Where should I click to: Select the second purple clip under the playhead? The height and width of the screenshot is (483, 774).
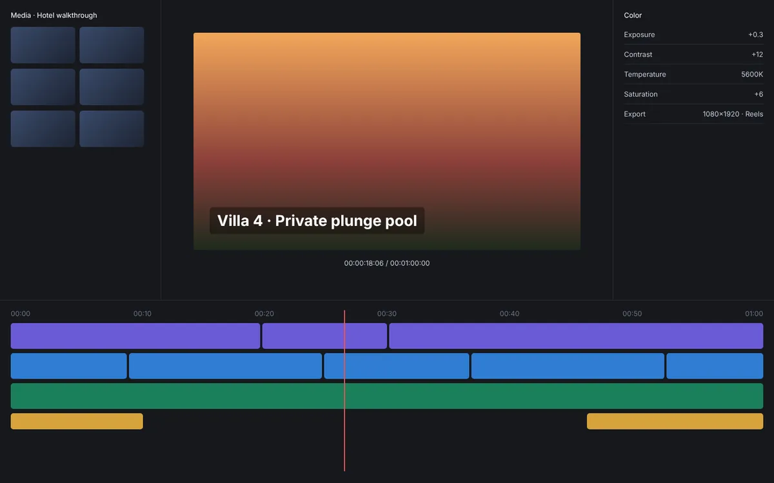324,336
